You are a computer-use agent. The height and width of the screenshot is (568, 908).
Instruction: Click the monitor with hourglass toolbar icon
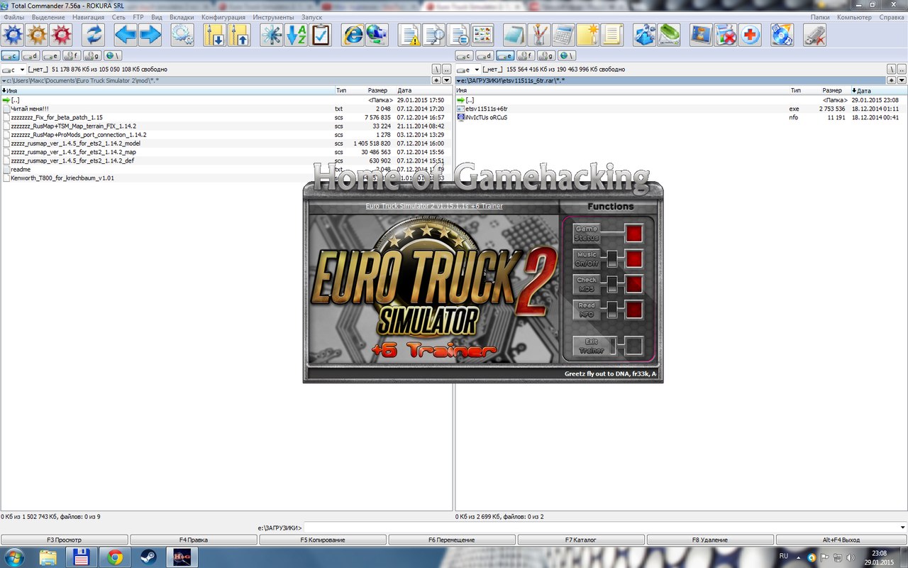702,35
